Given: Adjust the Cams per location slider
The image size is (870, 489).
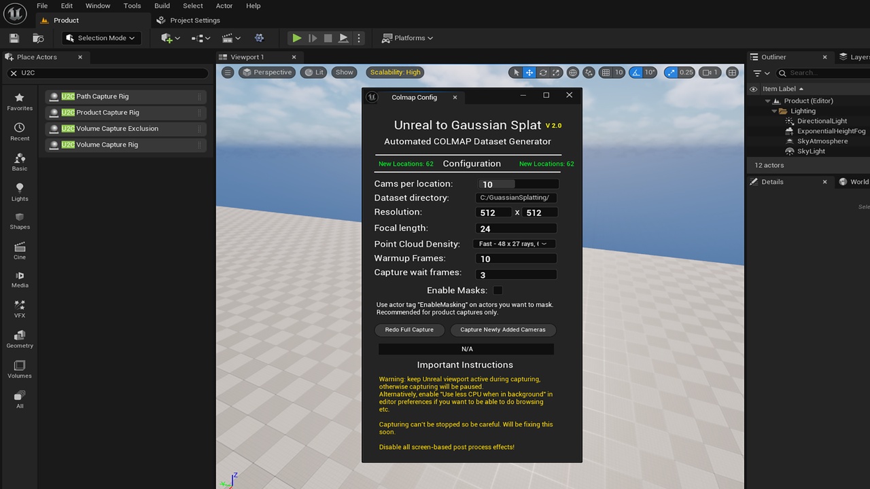Looking at the screenshot, I should pyautogui.click(x=517, y=184).
